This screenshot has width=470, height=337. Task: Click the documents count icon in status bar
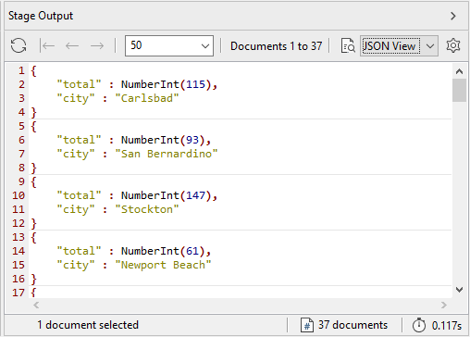[x=307, y=325]
